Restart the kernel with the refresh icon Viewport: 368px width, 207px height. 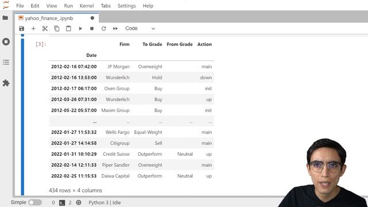(x=103, y=28)
